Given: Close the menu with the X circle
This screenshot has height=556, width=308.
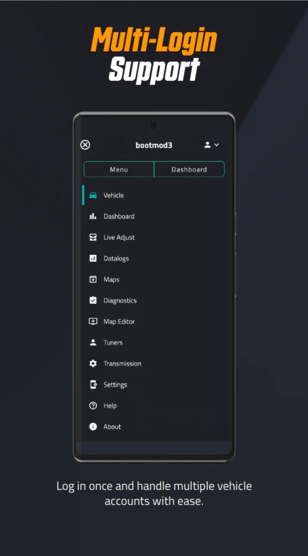Looking at the screenshot, I should tap(85, 145).
